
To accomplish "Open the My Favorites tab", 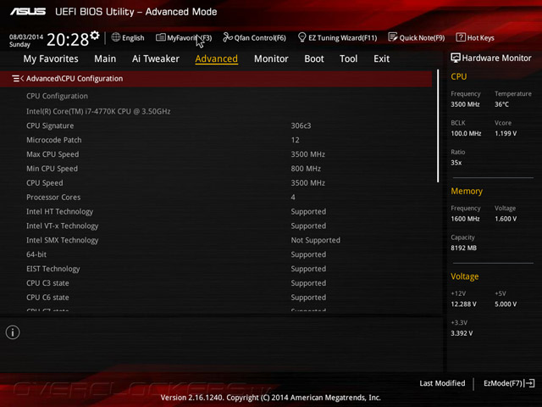I will 51,59.
